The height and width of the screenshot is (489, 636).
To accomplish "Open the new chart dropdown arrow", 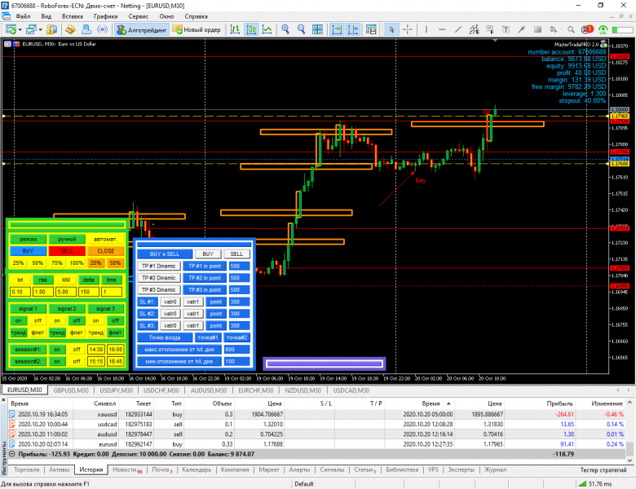I will pyautogui.click(x=20, y=30).
